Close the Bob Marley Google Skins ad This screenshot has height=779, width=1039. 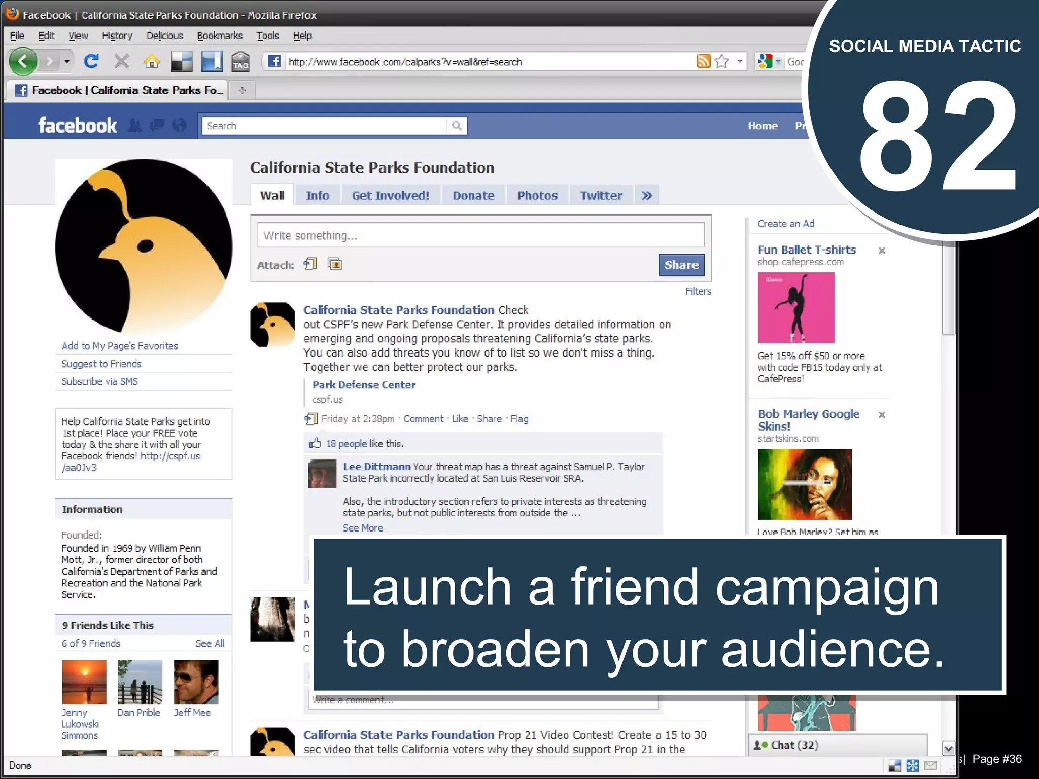pos(882,415)
